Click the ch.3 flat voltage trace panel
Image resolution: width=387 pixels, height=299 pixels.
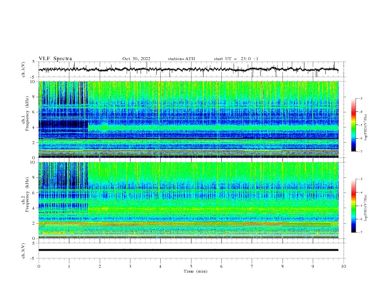[x=192, y=251]
